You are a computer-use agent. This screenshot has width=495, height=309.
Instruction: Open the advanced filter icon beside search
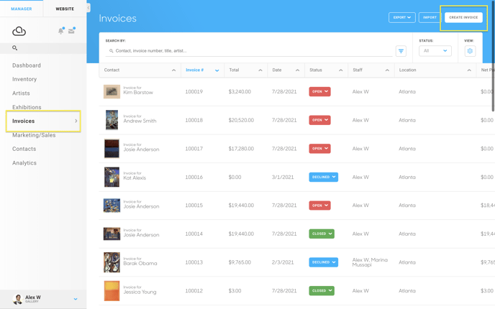(401, 51)
